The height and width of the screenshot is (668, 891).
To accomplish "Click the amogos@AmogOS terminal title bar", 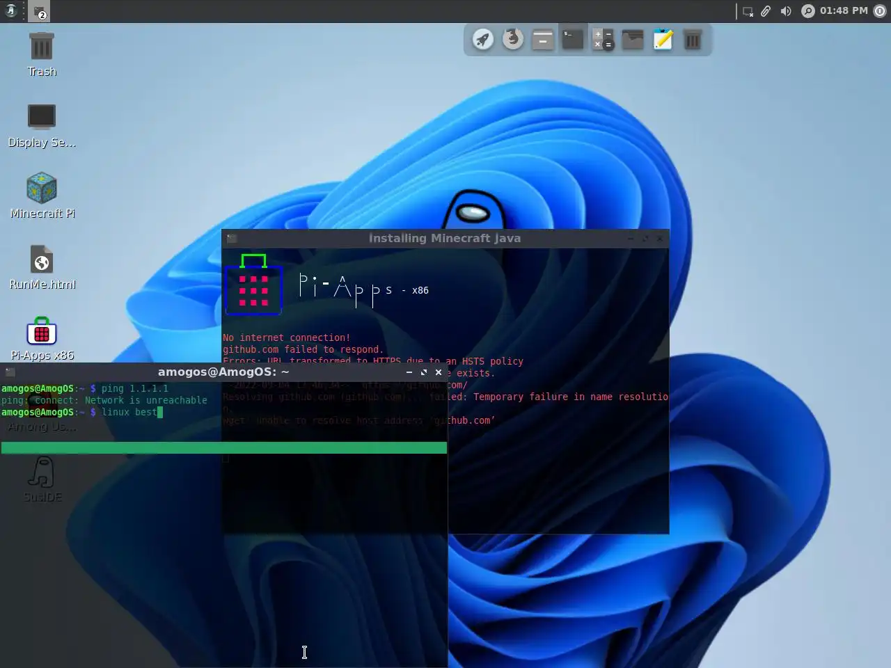I will click(x=223, y=372).
